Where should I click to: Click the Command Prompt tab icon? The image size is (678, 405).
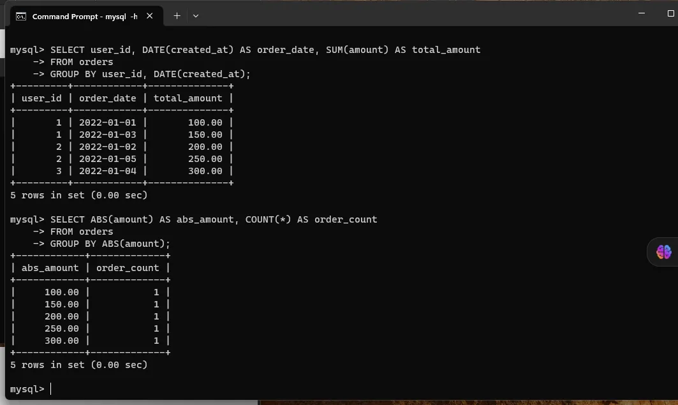21,16
